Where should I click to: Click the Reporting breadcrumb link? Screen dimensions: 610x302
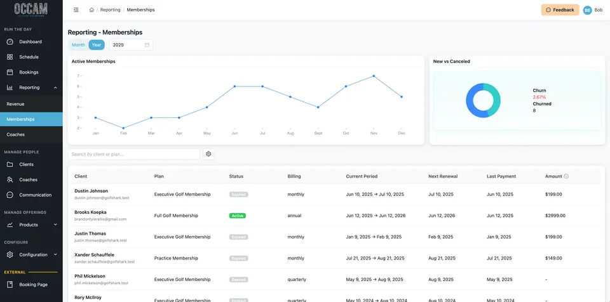110,10
